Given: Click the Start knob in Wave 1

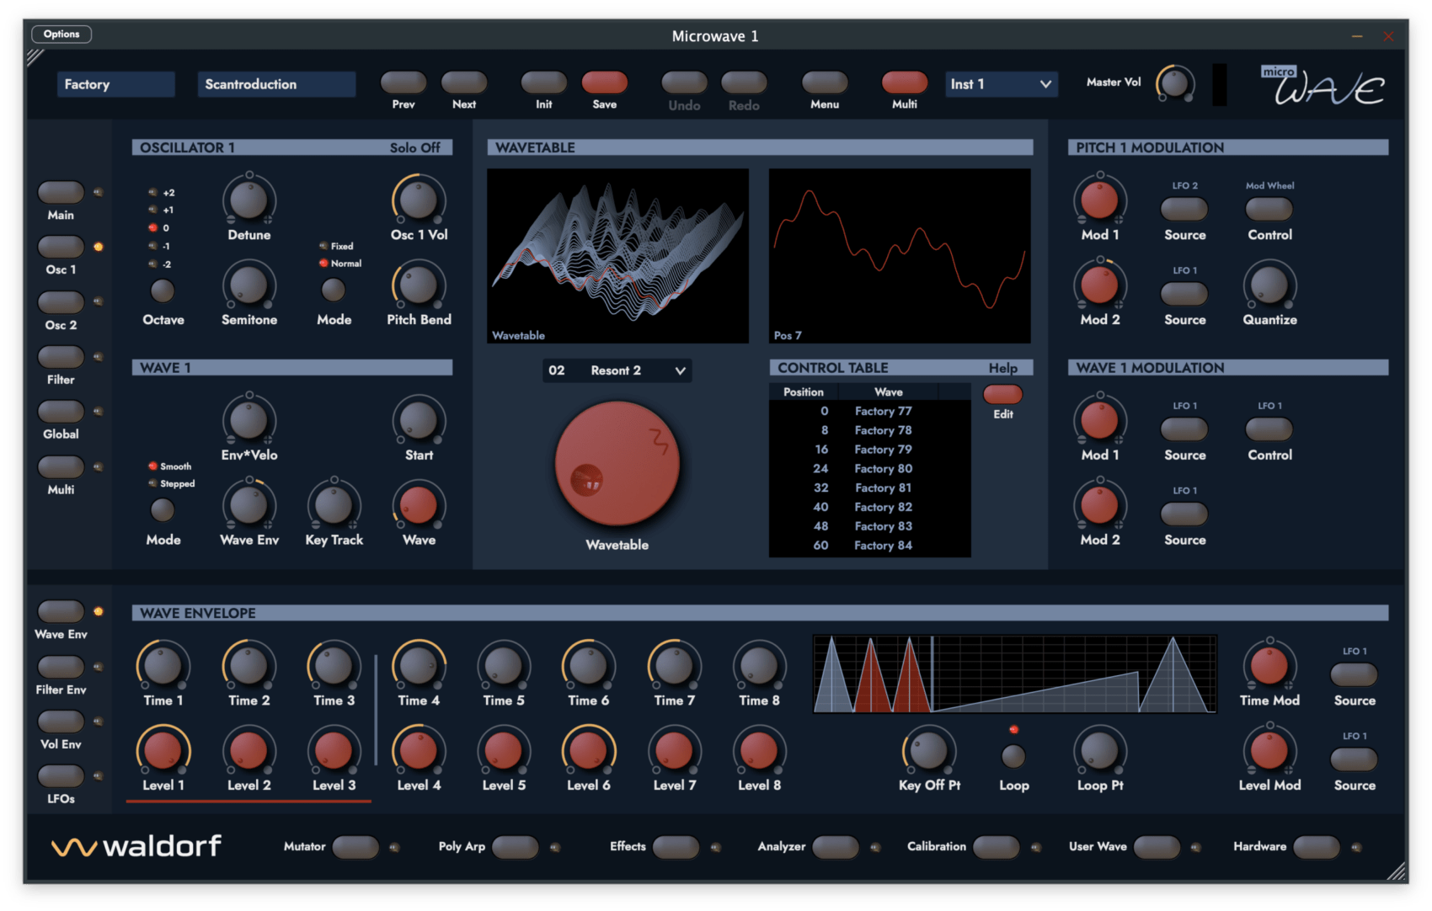Looking at the screenshot, I should (419, 420).
